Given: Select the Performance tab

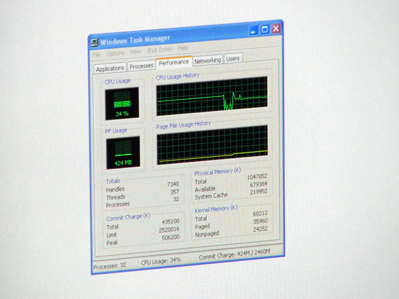Looking at the screenshot, I should click(x=174, y=63).
